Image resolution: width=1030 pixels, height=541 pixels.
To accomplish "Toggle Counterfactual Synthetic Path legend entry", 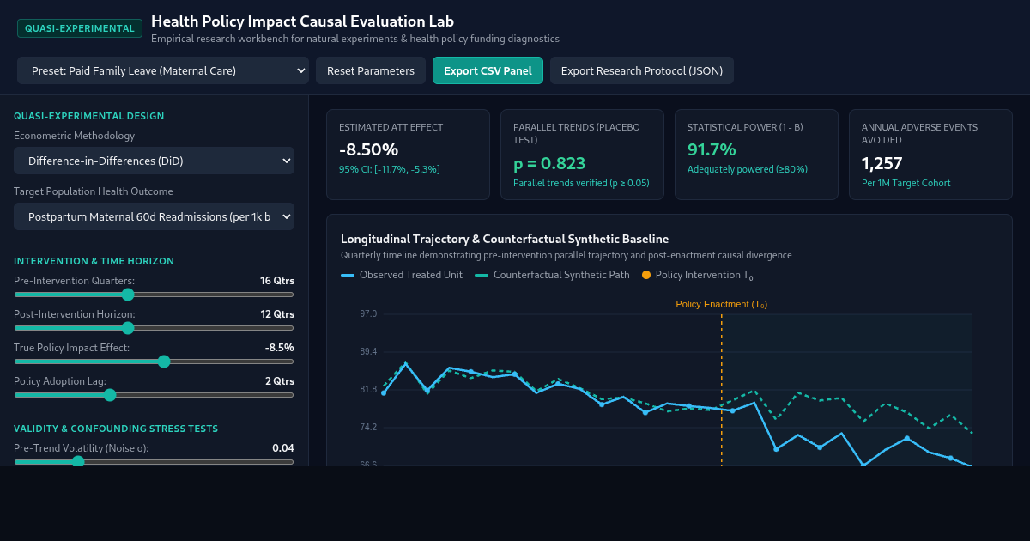I will (x=552, y=275).
